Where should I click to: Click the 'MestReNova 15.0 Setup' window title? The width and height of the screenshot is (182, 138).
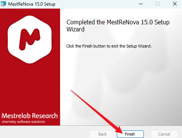[32, 4]
